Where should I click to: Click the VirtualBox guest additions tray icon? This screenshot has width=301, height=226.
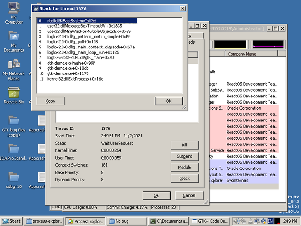click(263, 221)
